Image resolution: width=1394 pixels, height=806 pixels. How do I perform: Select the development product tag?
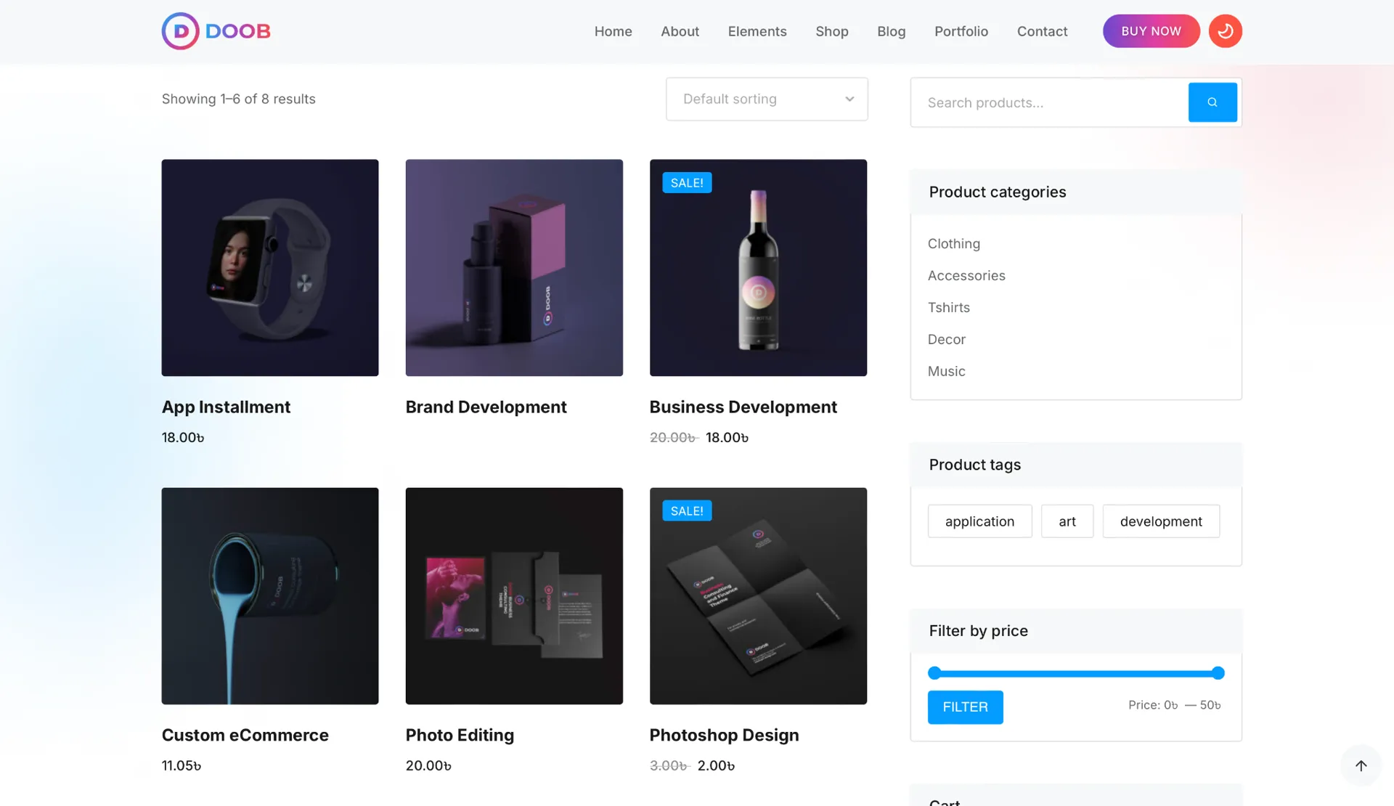[1160, 521]
